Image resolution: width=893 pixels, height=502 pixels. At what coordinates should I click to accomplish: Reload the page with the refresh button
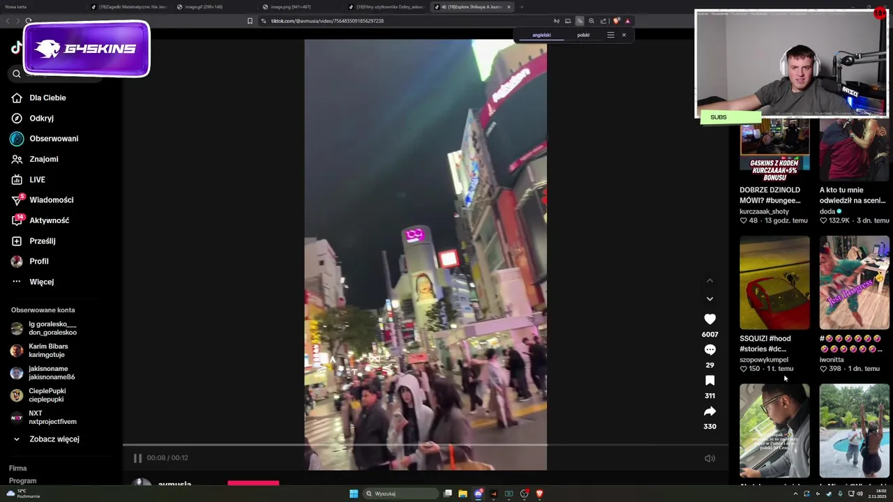coord(29,21)
